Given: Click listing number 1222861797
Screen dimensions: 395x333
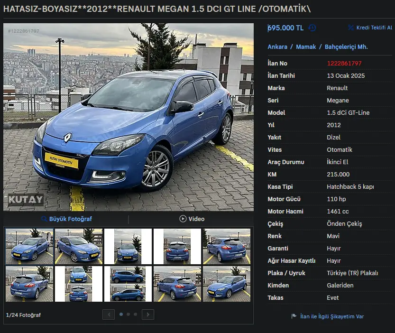Looking at the screenshot, I should 344,63.
